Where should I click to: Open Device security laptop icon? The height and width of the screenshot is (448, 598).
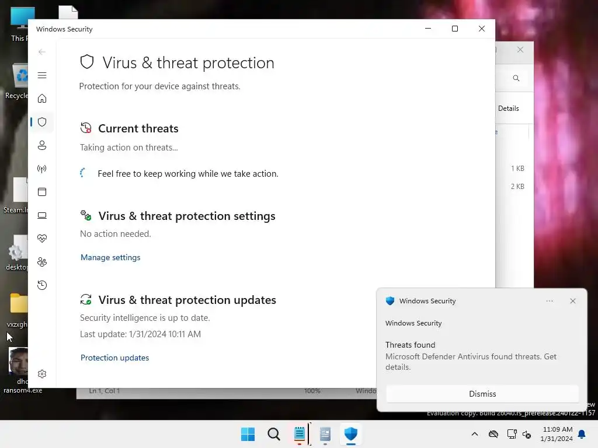tap(42, 215)
